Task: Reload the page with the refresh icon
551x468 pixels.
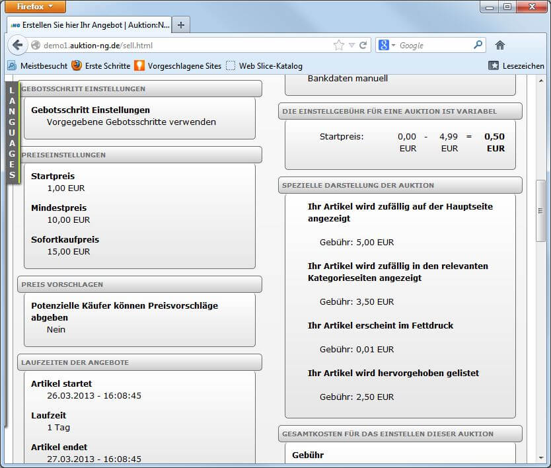Action: coord(363,45)
